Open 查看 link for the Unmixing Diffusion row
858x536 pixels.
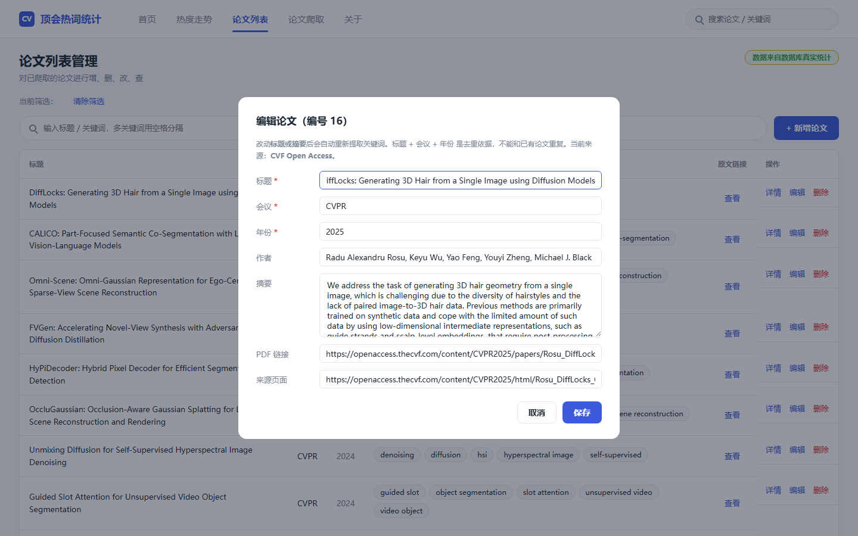[732, 456]
